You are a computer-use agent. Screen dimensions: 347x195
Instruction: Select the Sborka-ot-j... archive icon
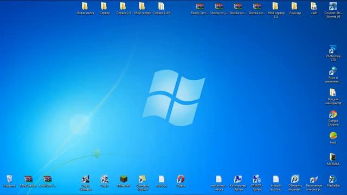pyautogui.click(x=219, y=6)
